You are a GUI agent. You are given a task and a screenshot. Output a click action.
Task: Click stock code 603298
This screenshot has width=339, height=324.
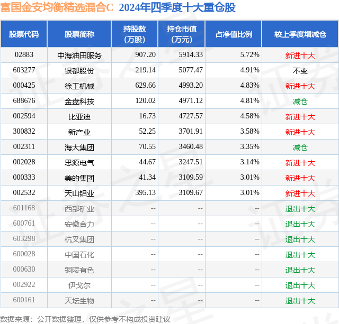tap(24, 238)
